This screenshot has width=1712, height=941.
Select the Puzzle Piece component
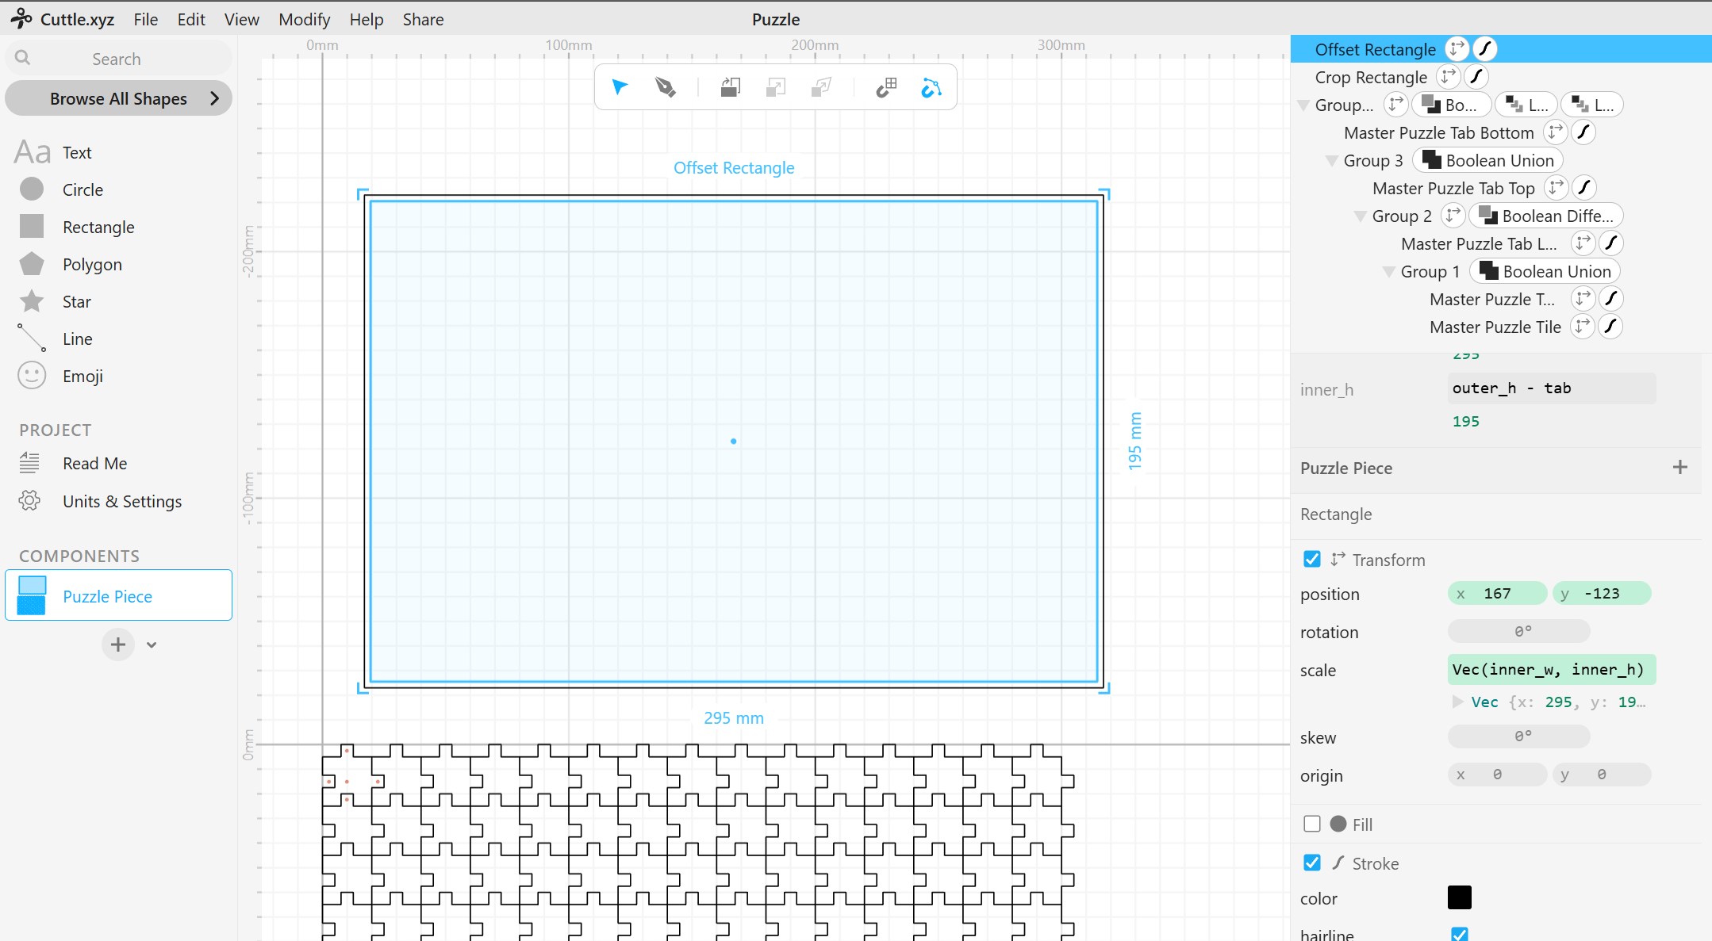[118, 595]
